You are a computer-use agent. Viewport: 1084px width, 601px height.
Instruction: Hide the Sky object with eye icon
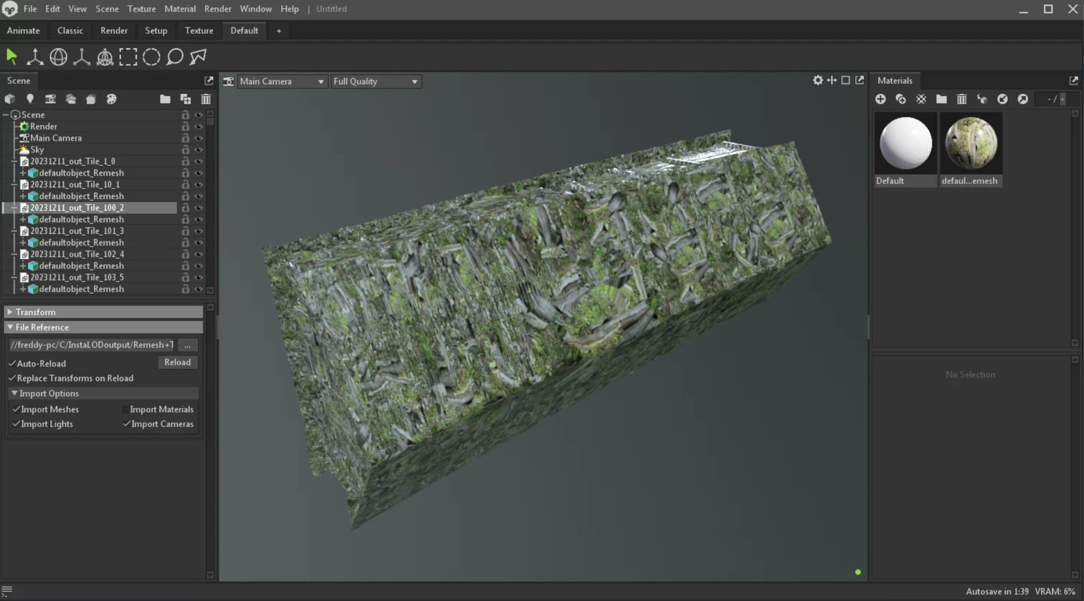tap(199, 150)
